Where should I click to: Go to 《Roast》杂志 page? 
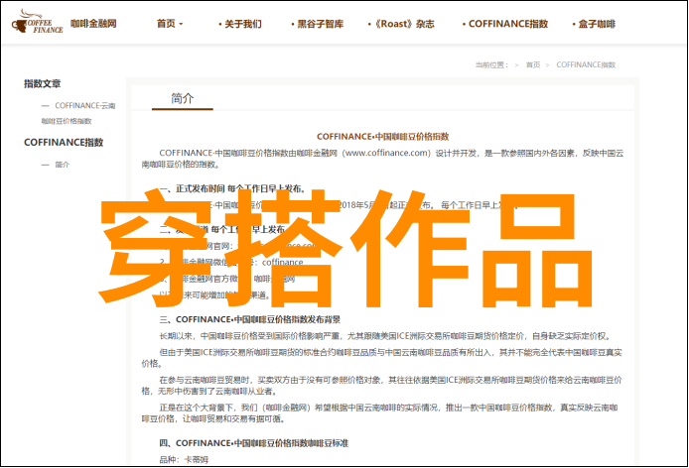pyautogui.click(x=401, y=24)
